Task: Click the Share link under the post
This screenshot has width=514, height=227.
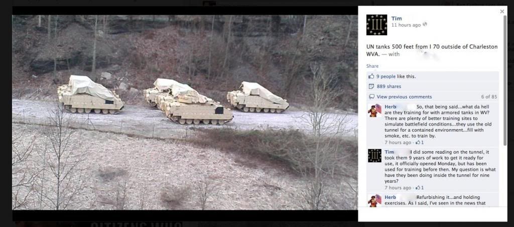Action: pyautogui.click(x=372, y=66)
